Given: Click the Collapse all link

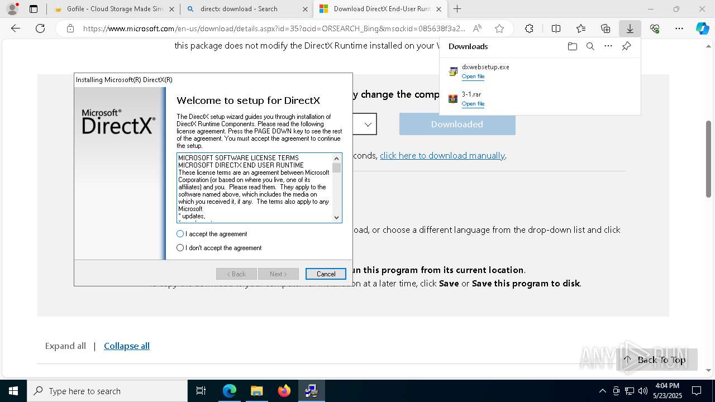Looking at the screenshot, I should 127,346.
